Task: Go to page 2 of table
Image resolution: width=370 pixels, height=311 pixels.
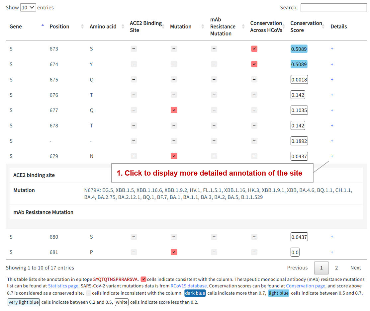Action: (x=336, y=268)
